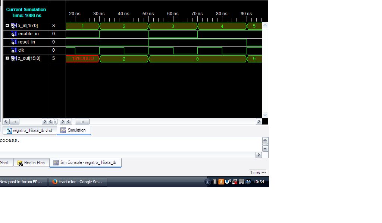Click the x_in waveform segment with value 2
The height and width of the screenshot is (223, 382).
(x=124, y=26)
